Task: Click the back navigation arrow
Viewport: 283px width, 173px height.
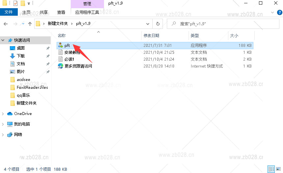Action: (6, 24)
